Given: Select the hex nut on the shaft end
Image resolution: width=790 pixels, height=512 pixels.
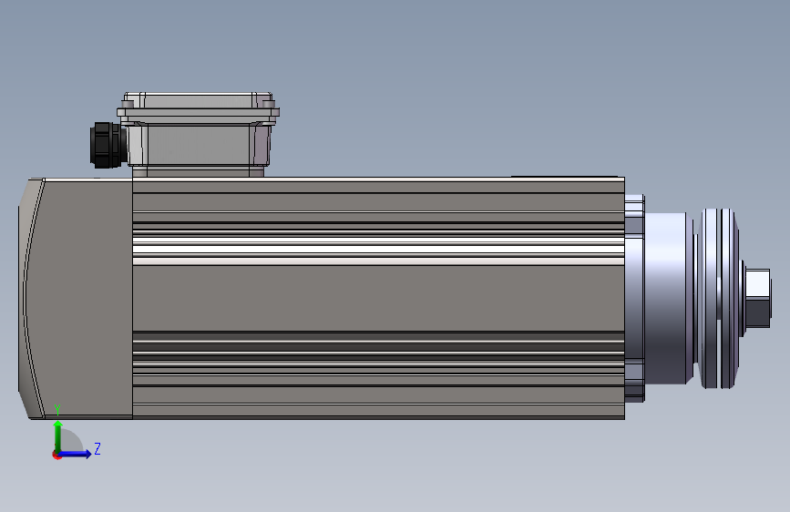Looking at the screenshot, I should (757, 298).
